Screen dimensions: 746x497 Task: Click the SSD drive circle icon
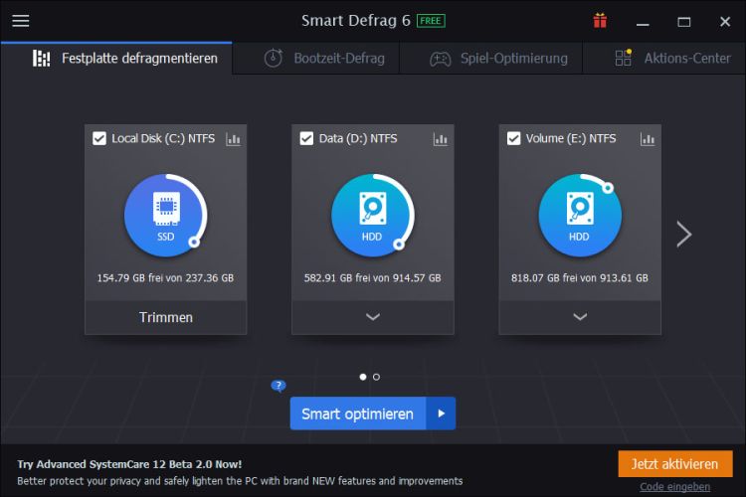165,213
